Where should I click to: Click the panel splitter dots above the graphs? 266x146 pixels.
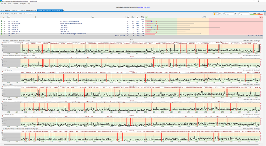[x=132, y=40]
